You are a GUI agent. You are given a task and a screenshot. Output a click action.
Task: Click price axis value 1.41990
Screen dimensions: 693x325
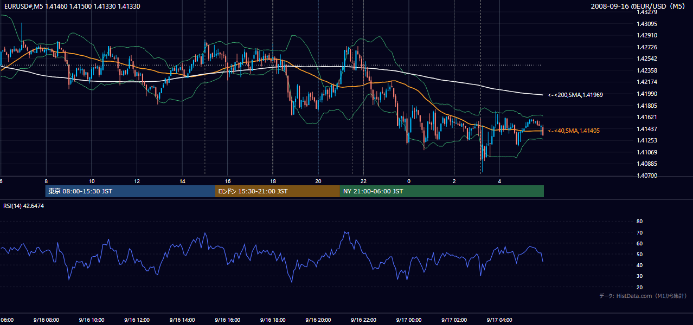647,94
